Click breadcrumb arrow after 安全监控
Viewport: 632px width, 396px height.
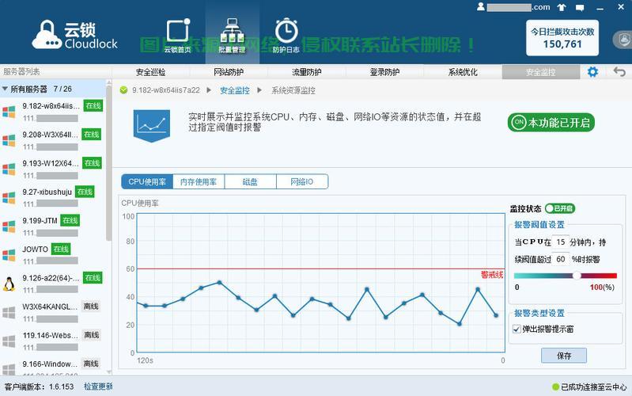click(x=259, y=90)
